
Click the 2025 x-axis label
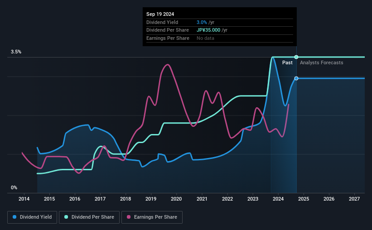[304, 199]
